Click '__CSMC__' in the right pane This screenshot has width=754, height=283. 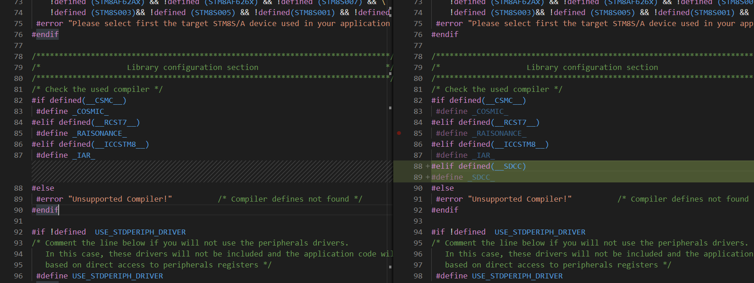tap(503, 100)
